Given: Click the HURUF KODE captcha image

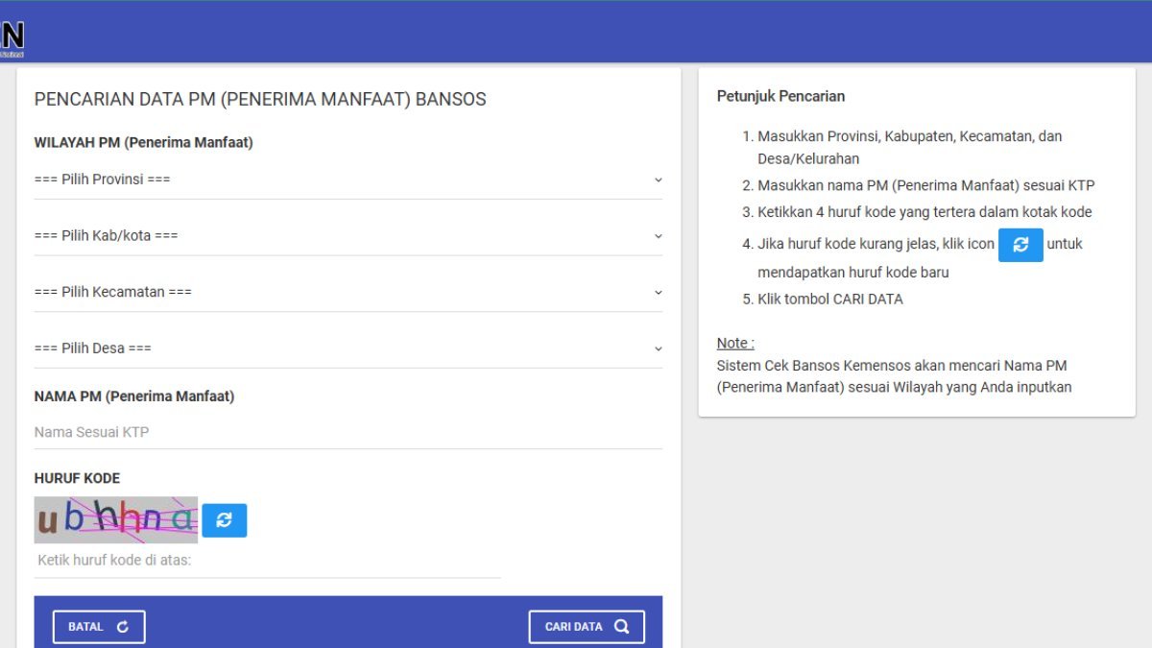Looking at the screenshot, I should (x=115, y=520).
